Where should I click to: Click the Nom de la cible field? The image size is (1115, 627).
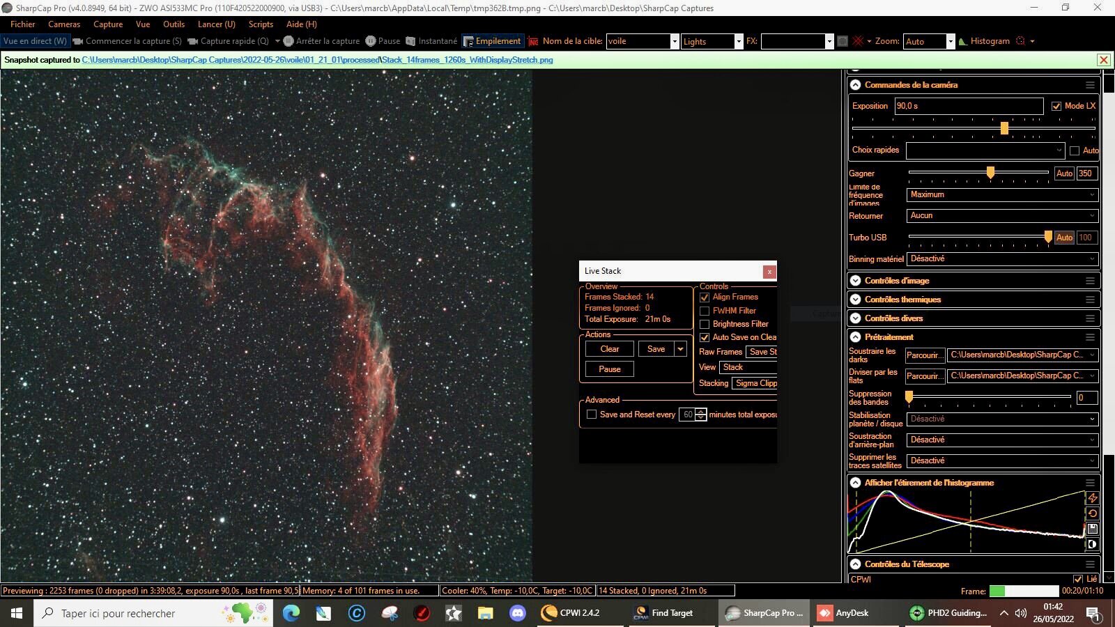pos(642,41)
